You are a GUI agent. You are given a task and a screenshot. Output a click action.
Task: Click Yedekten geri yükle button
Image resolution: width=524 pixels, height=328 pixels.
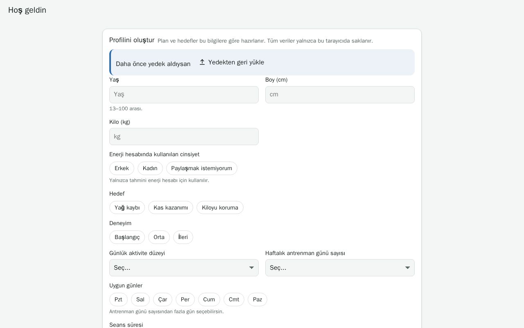(x=232, y=62)
